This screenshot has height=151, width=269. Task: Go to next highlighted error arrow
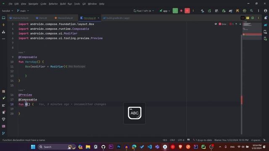click(240, 24)
